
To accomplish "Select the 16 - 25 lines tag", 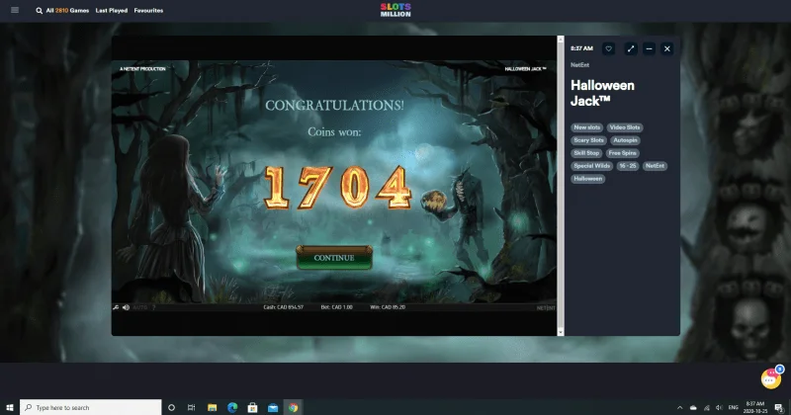I will 628,166.
